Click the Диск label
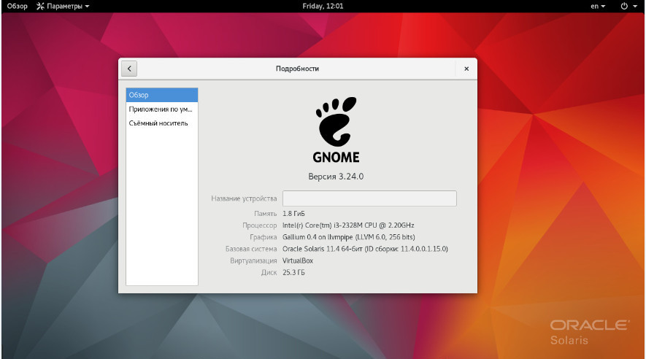 pyautogui.click(x=269, y=273)
